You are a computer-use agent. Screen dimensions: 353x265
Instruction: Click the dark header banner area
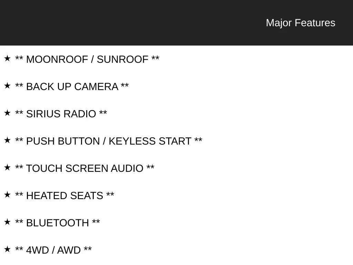[176, 22]
